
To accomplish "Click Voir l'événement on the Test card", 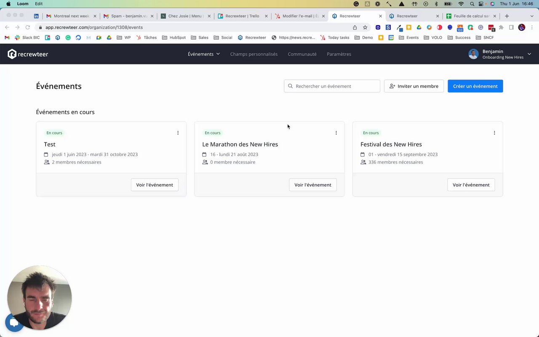I will pos(155,185).
